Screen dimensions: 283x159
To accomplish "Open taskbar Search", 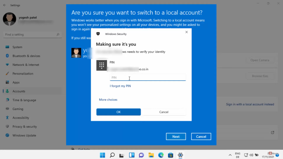I will pos(112,155).
